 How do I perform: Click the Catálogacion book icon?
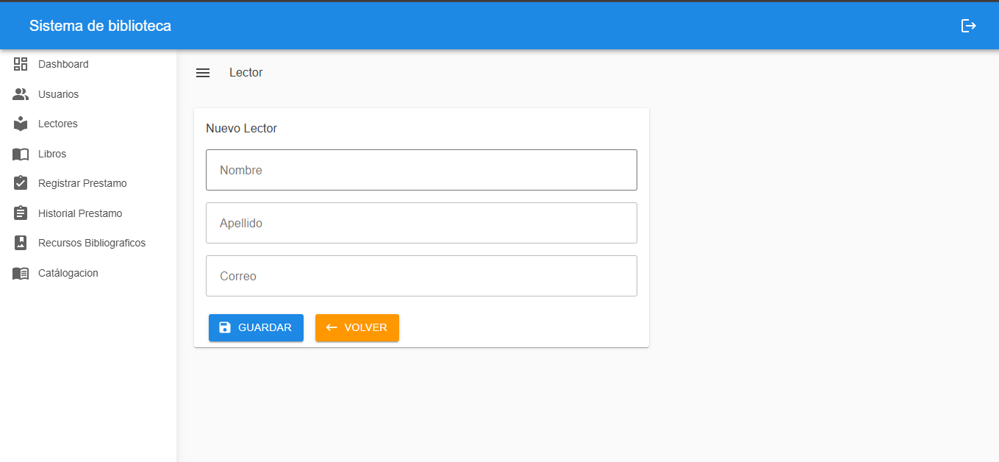[21, 273]
